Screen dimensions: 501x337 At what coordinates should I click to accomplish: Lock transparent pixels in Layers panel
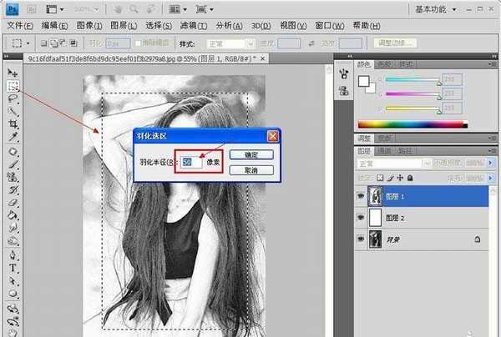click(x=380, y=178)
